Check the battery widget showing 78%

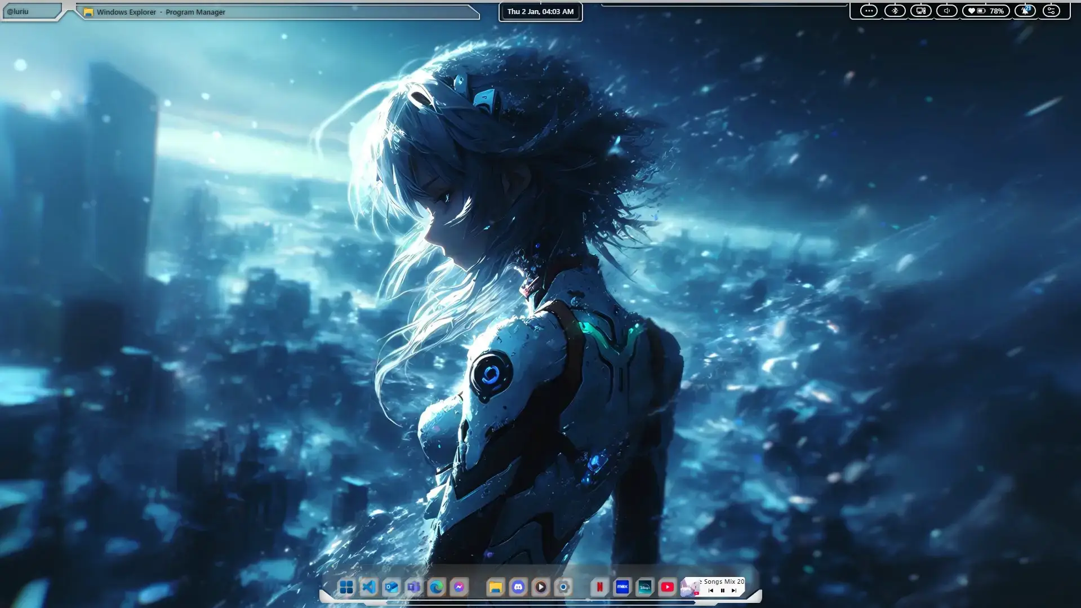[986, 10]
